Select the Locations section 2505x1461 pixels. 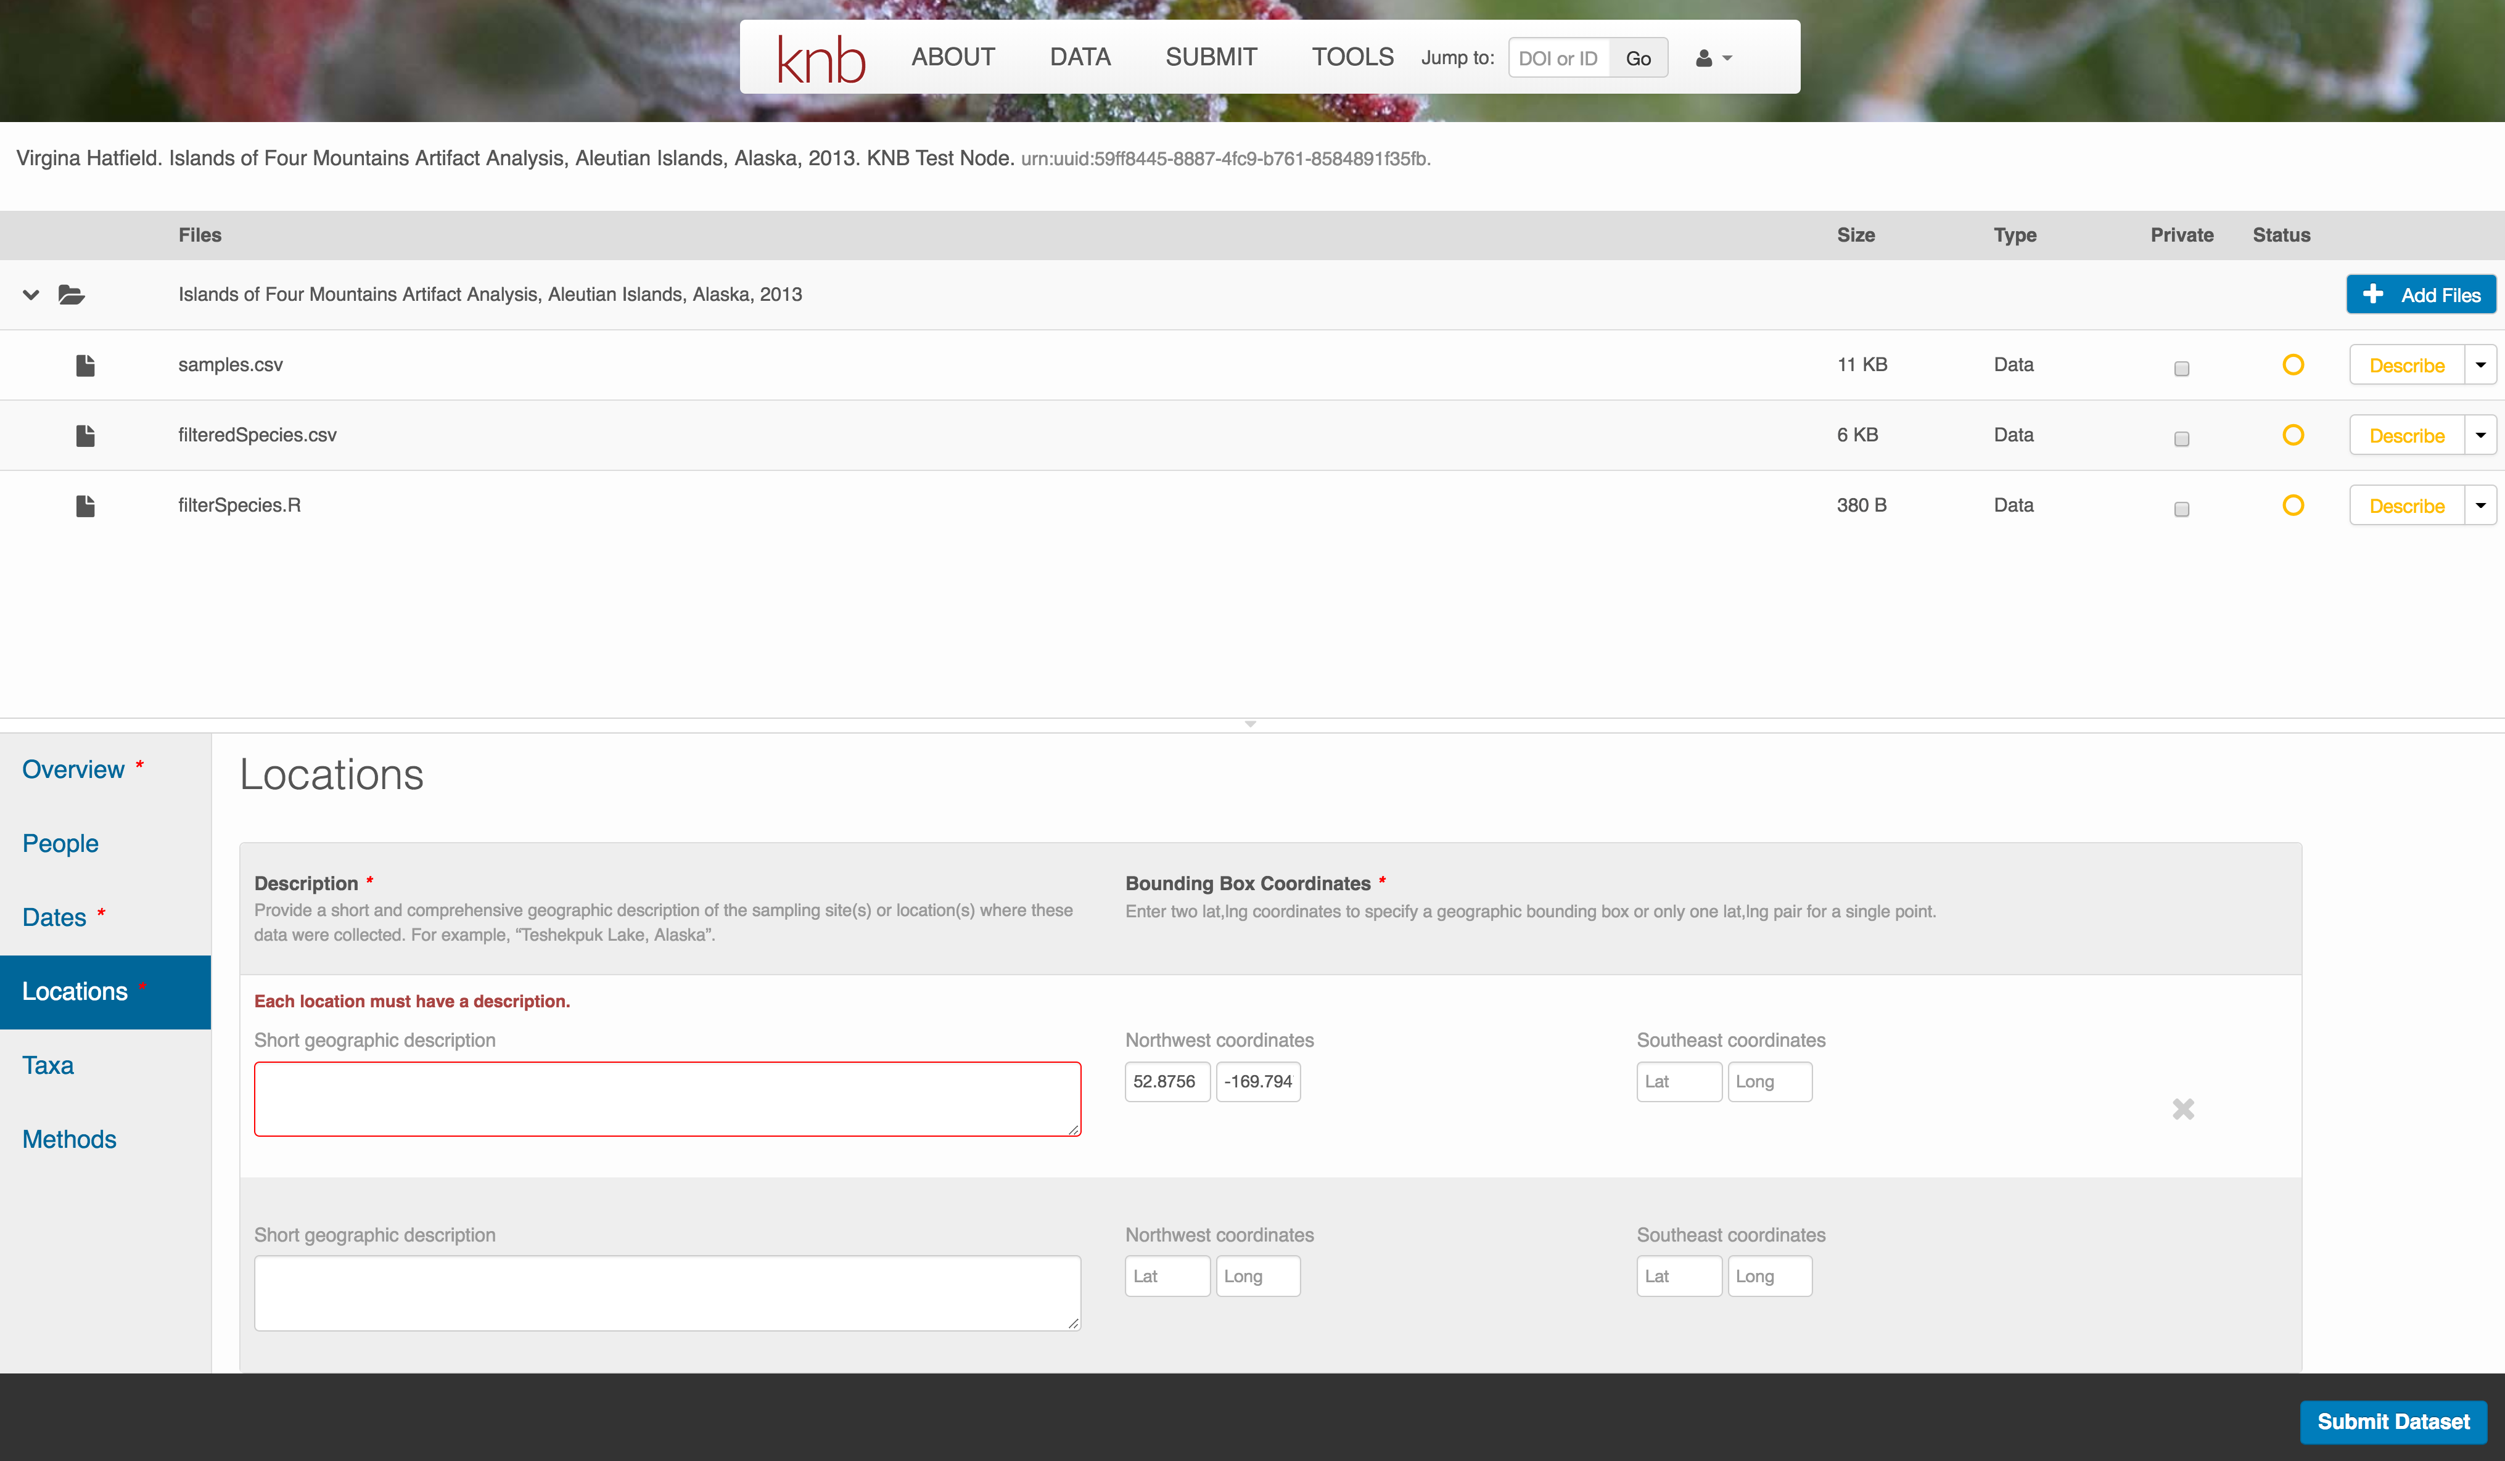(x=105, y=992)
